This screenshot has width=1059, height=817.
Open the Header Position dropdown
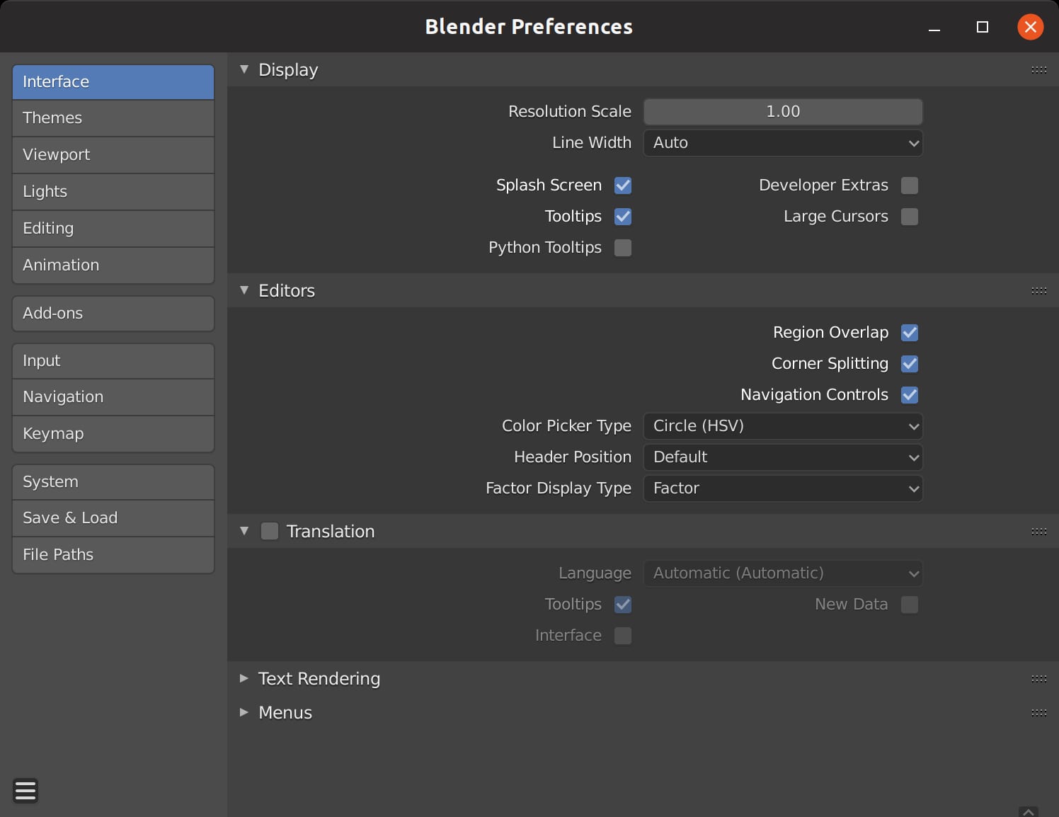tap(783, 457)
